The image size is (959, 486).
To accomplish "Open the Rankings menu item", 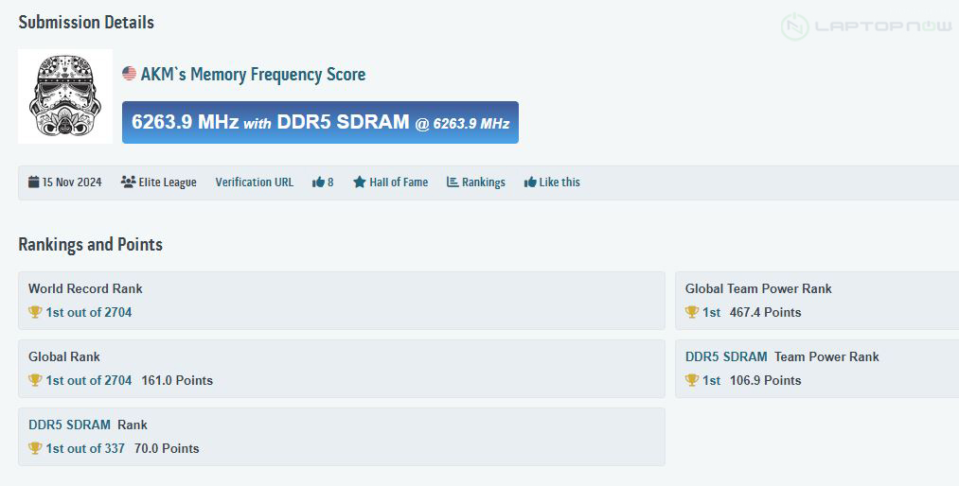I will coord(483,182).
